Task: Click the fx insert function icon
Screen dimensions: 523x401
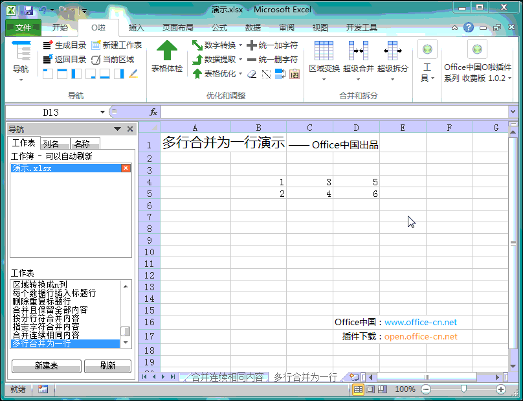Action: click(153, 112)
